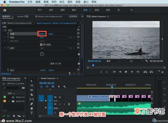Click the Mark Out button

107,72
